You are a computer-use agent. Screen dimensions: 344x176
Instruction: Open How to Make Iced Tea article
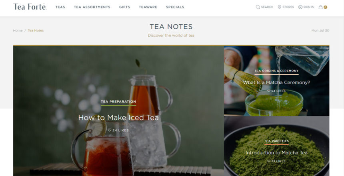pos(118,118)
